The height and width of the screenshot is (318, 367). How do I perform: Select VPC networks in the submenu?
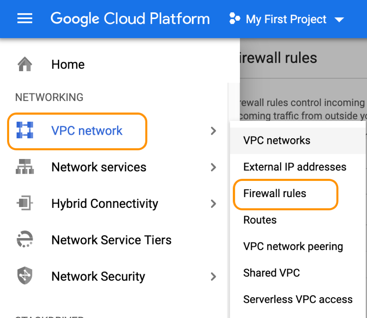click(277, 140)
